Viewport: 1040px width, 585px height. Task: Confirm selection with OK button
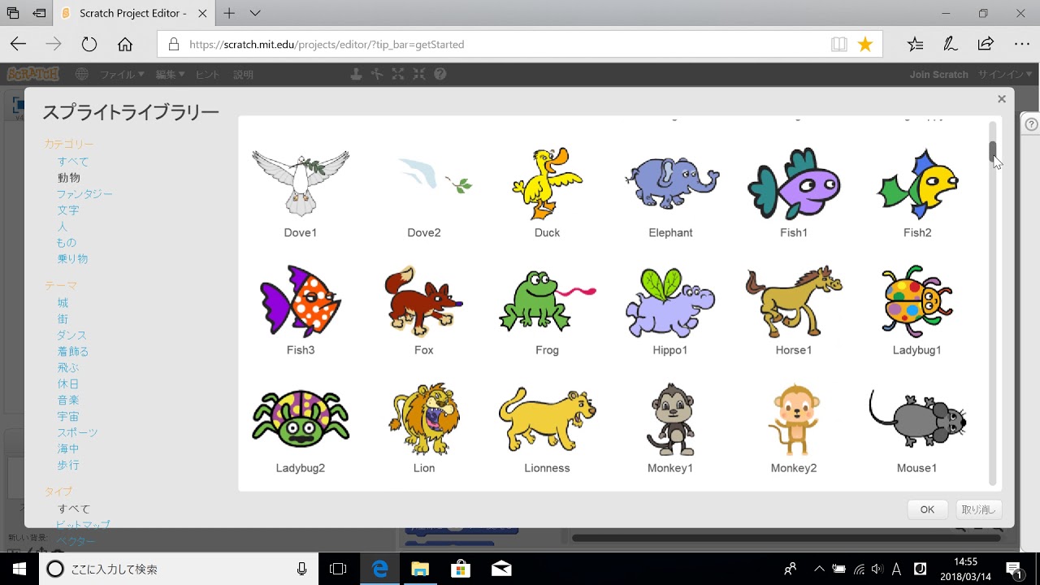(x=927, y=509)
